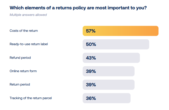
Task: Select the "Tracking of the return parcel" label
Action: (x=31, y=98)
